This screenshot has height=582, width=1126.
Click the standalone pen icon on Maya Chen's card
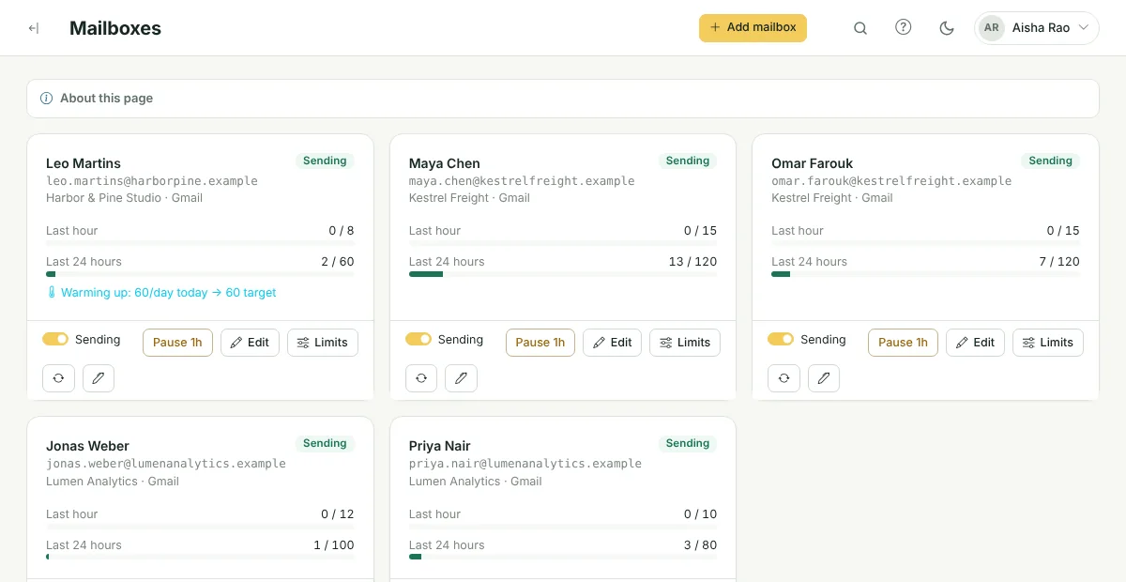(462, 378)
